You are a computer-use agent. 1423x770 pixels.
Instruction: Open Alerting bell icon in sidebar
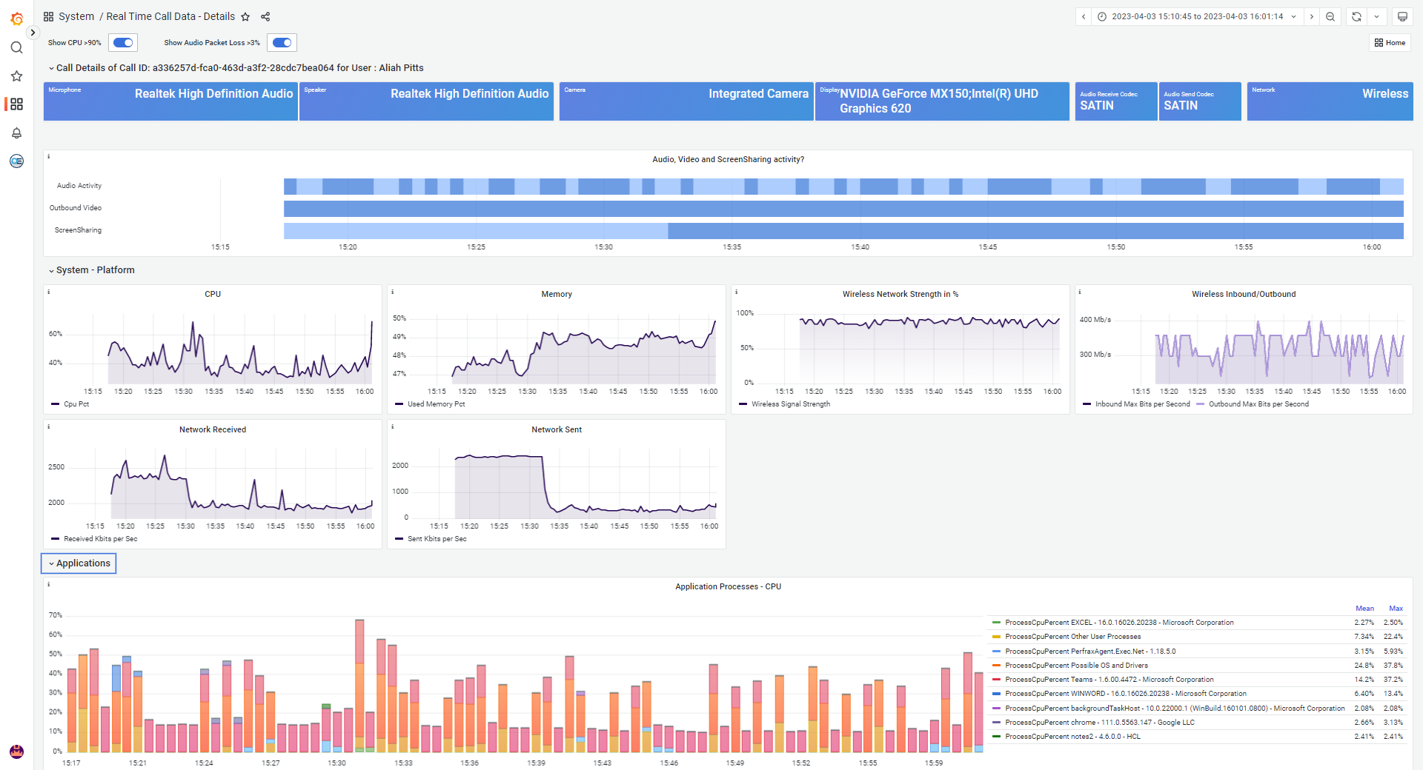tap(16, 133)
